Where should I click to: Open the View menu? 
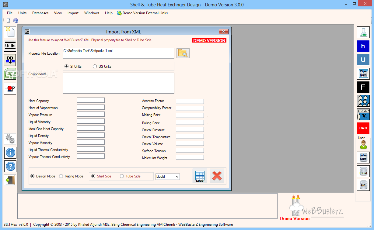point(58,13)
